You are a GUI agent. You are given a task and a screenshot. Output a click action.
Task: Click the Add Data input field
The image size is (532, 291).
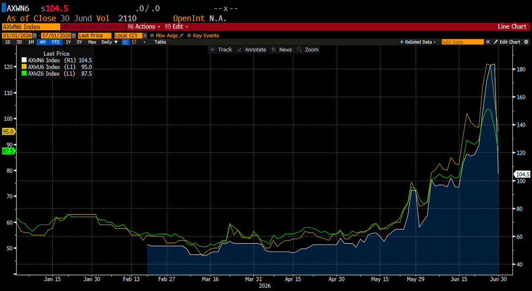[x=462, y=42]
